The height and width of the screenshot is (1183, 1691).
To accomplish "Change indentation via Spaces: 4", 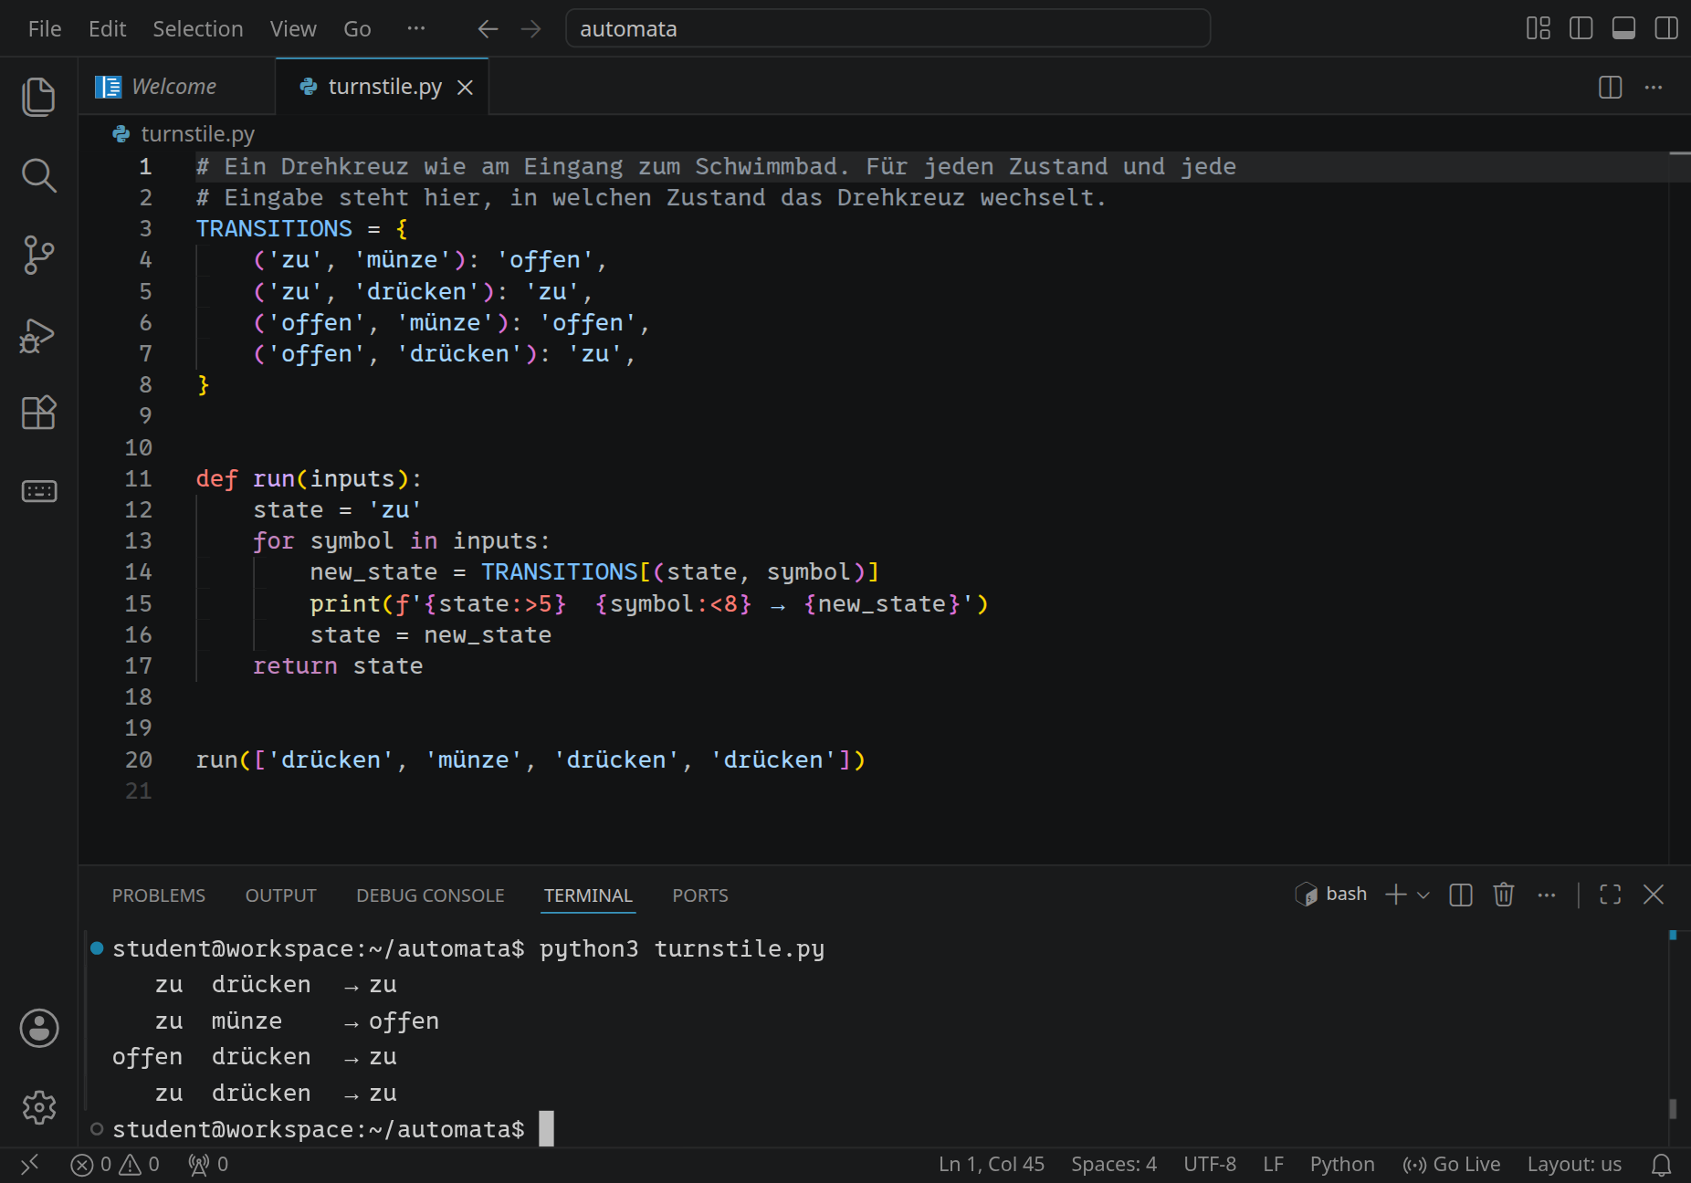I will 1114,1165.
